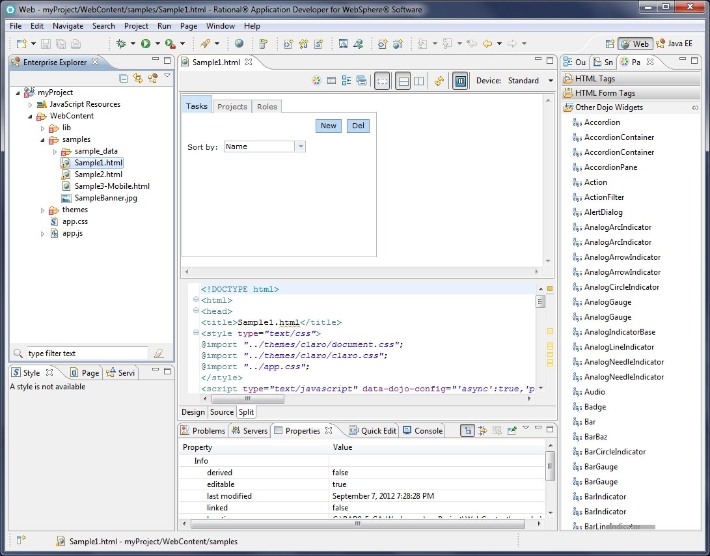
Task: Pin the Other Dojo Widgets drawer
Action: [x=695, y=108]
